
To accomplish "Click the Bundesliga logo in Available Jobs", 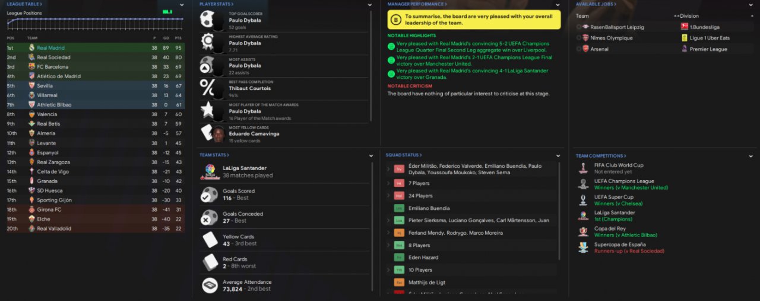I will 685,27.
